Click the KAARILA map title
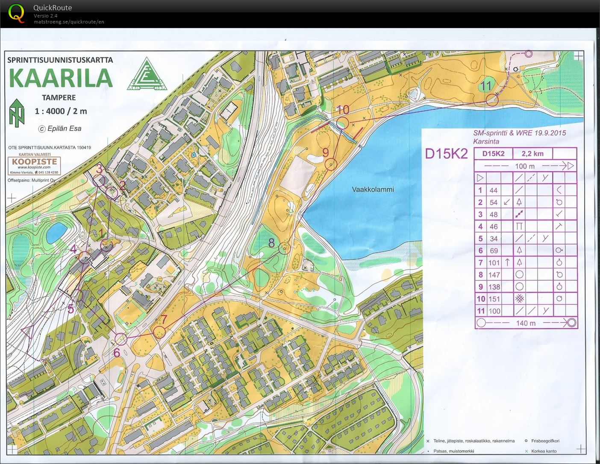 (60, 78)
